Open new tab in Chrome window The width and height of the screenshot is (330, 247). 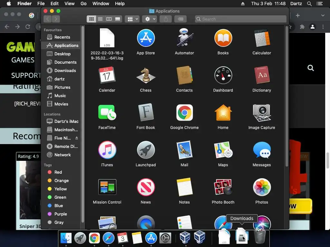pos(297,15)
